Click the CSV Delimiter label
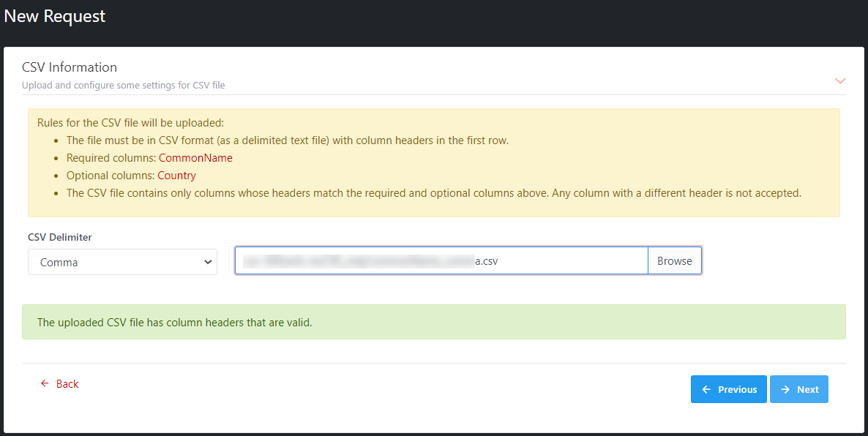This screenshot has width=868, height=436. tap(60, 237)
